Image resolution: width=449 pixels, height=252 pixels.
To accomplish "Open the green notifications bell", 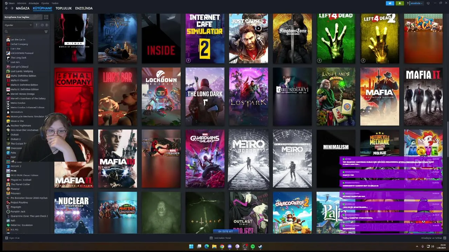I will [x=400, y=3].
